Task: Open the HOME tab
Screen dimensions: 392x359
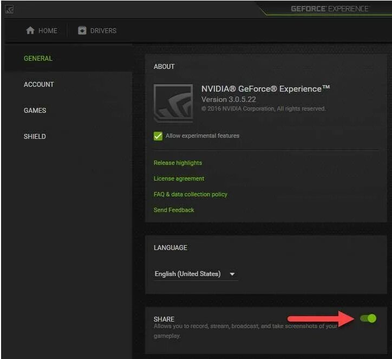Action: click(42, 30)
